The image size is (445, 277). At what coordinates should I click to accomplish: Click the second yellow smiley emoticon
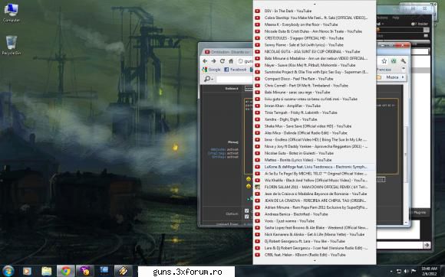tap(249, 187)
